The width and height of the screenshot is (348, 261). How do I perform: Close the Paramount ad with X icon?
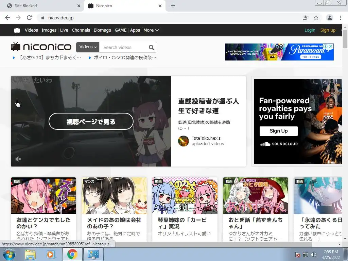point(331,46)
